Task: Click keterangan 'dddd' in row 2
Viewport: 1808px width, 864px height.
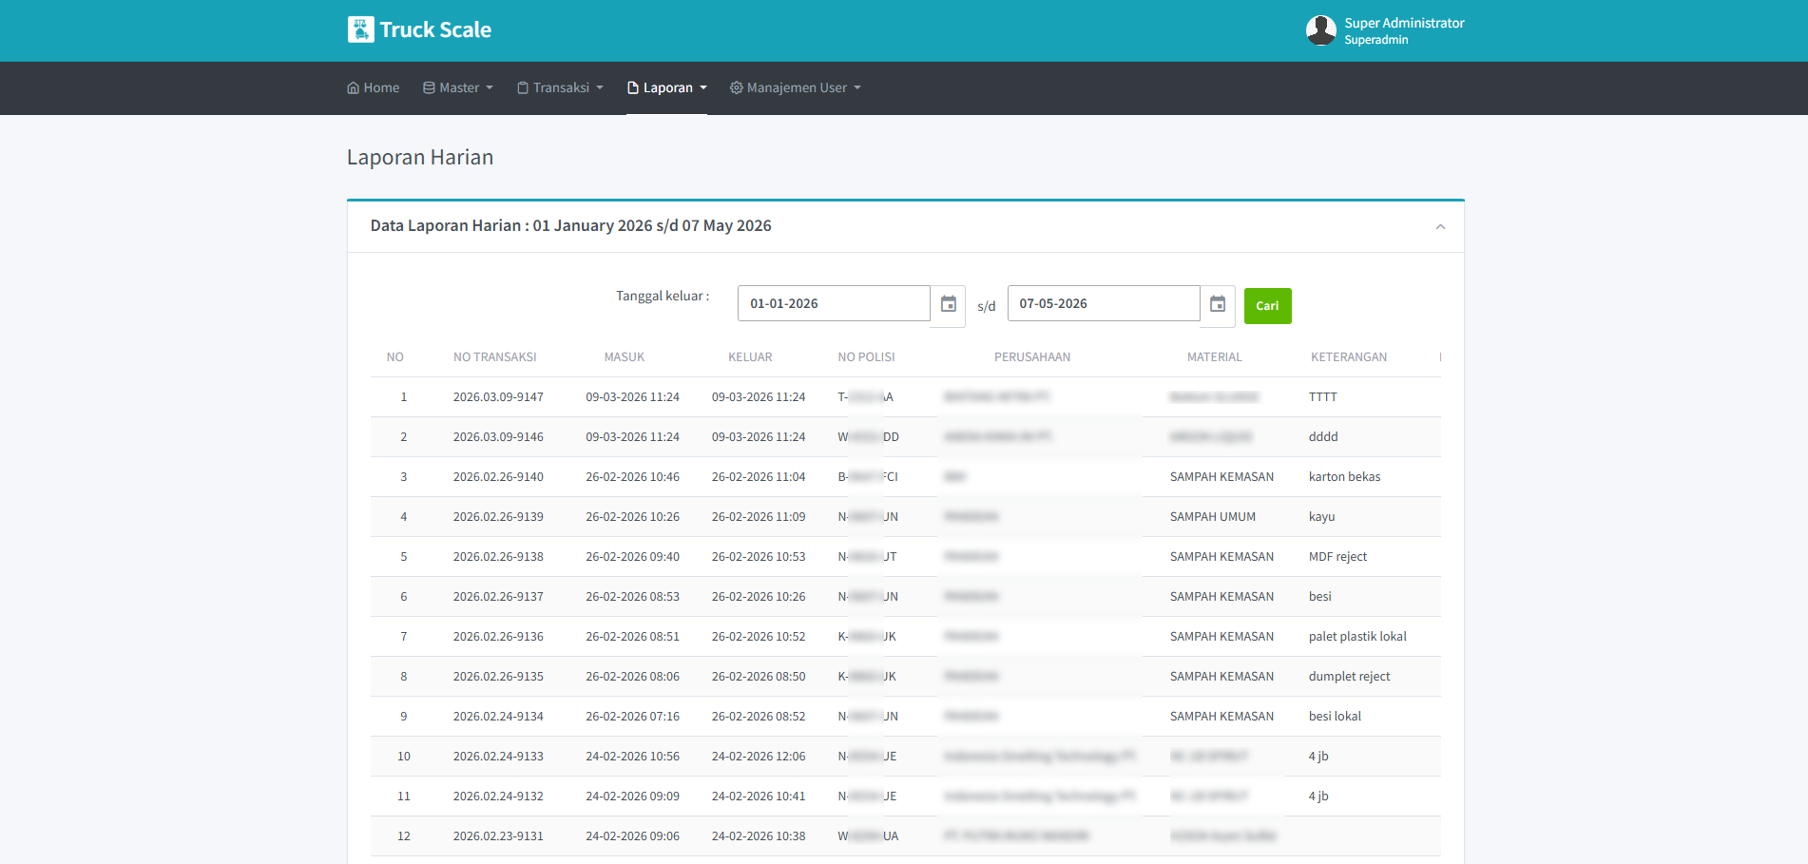Action: coord(1323,437)
